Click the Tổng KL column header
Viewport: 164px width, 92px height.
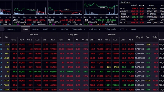pyautogui.click(x=139, y=37)
